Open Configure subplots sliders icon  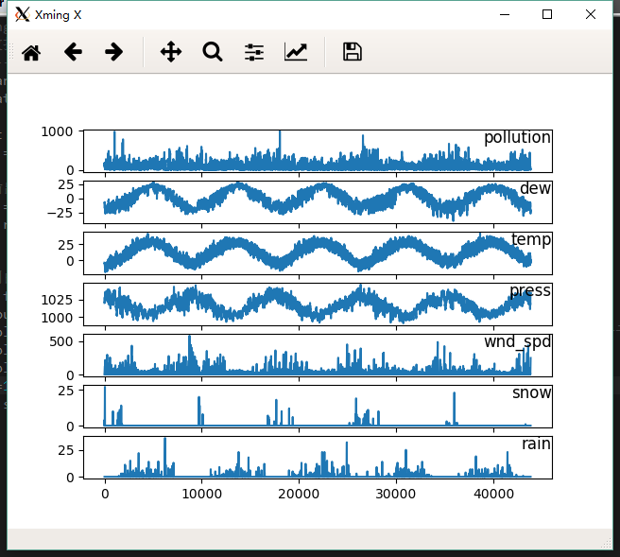point(254,52)
